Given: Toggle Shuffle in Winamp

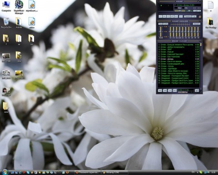Looking at the screenshot, I should (188, 16).
